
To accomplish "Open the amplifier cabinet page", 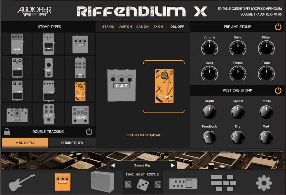I will [x=102, y=182].
